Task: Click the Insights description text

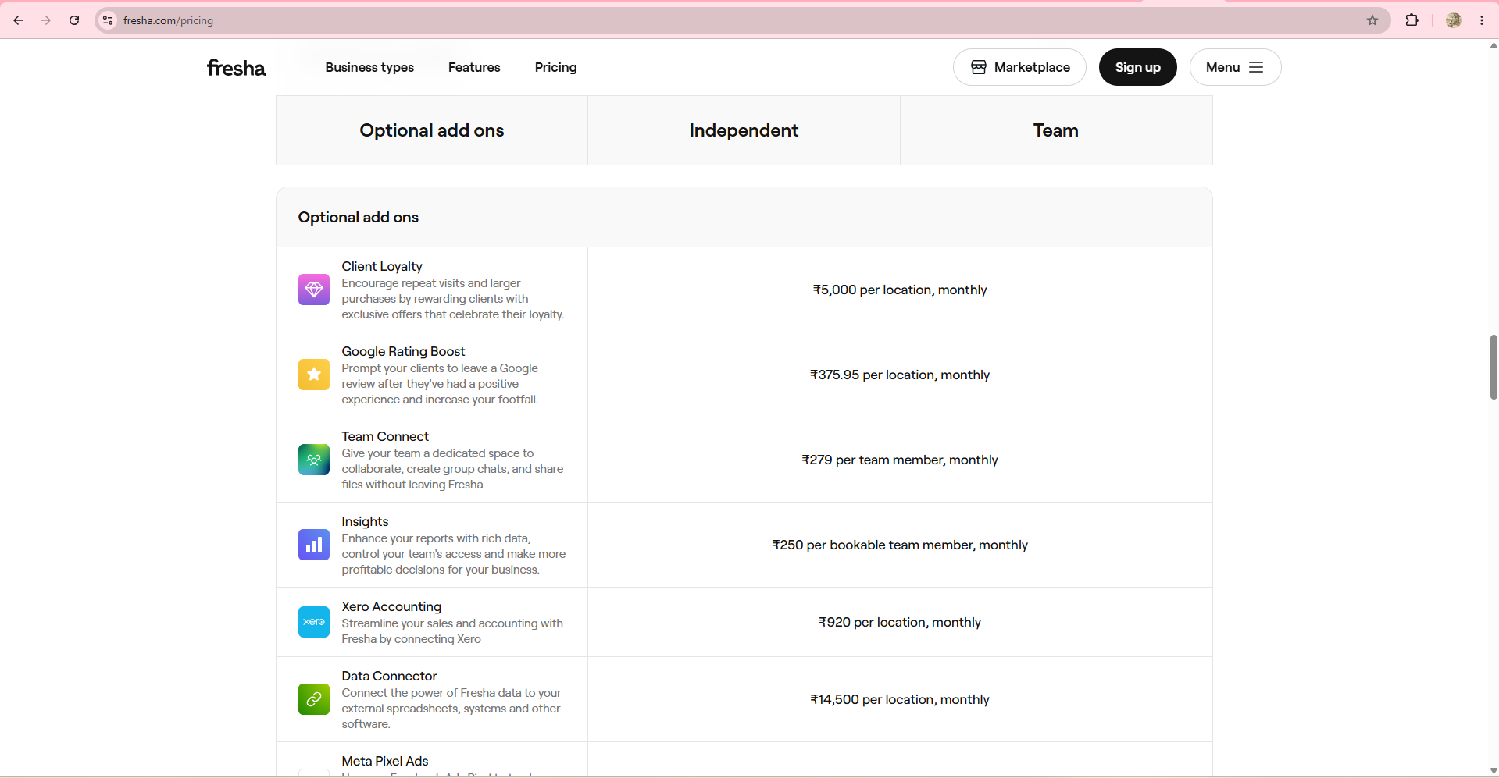Action: tap(454, 554)
